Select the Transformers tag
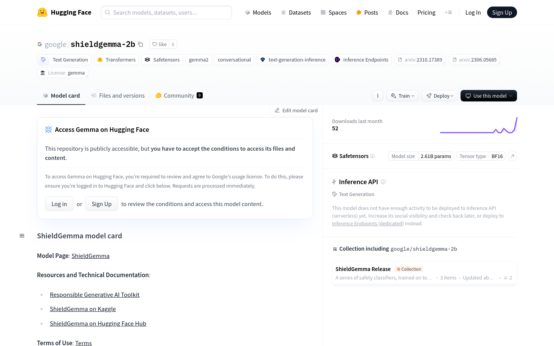 pos(116,60)
